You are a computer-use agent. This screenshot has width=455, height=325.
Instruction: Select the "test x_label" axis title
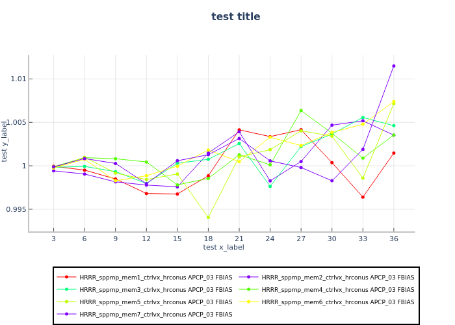click(223, 247)
